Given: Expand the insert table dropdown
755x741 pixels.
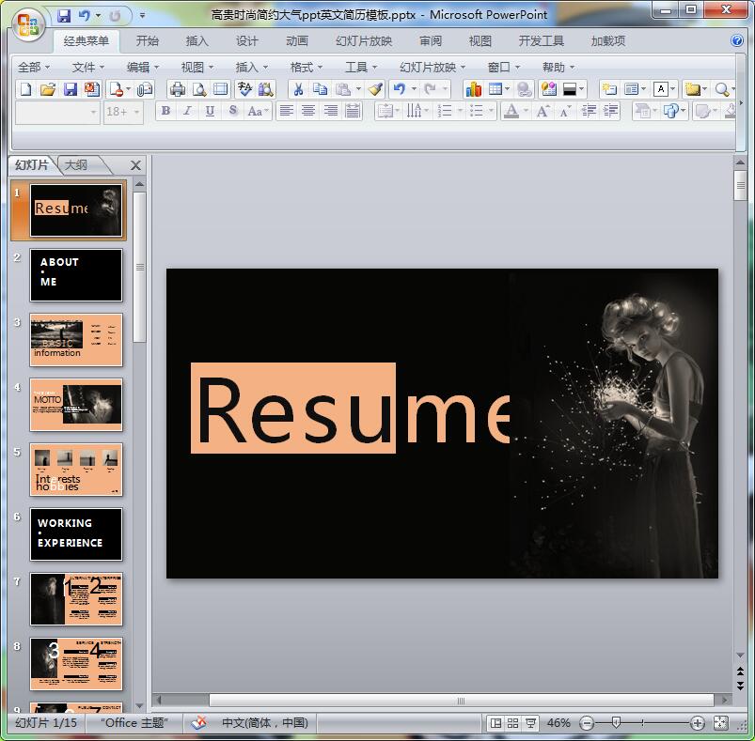Looking at the screenshot, I should point(507,89).
